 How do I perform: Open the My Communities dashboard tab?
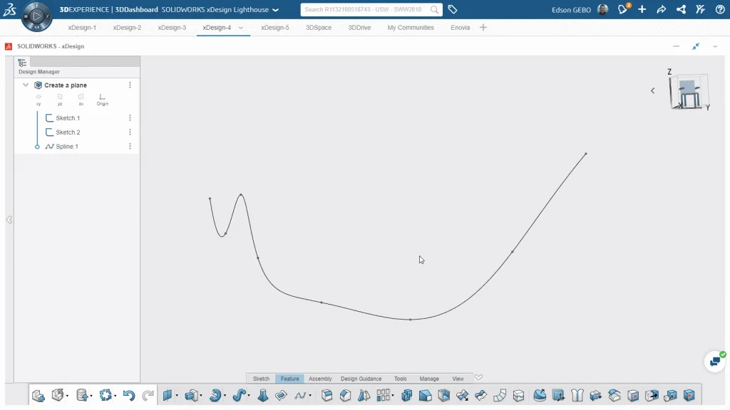tap(411, 28)
